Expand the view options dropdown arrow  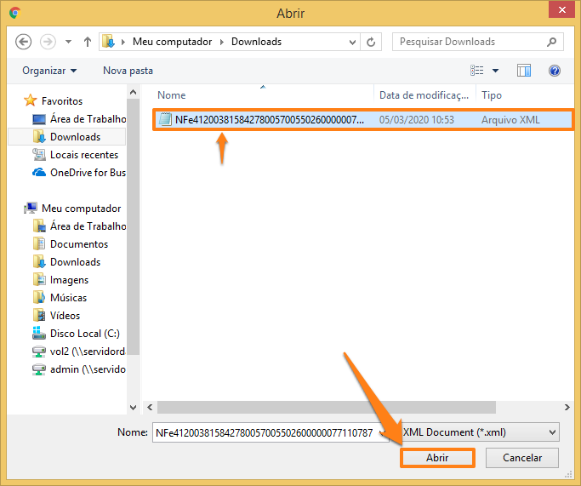tap(496, 71)
